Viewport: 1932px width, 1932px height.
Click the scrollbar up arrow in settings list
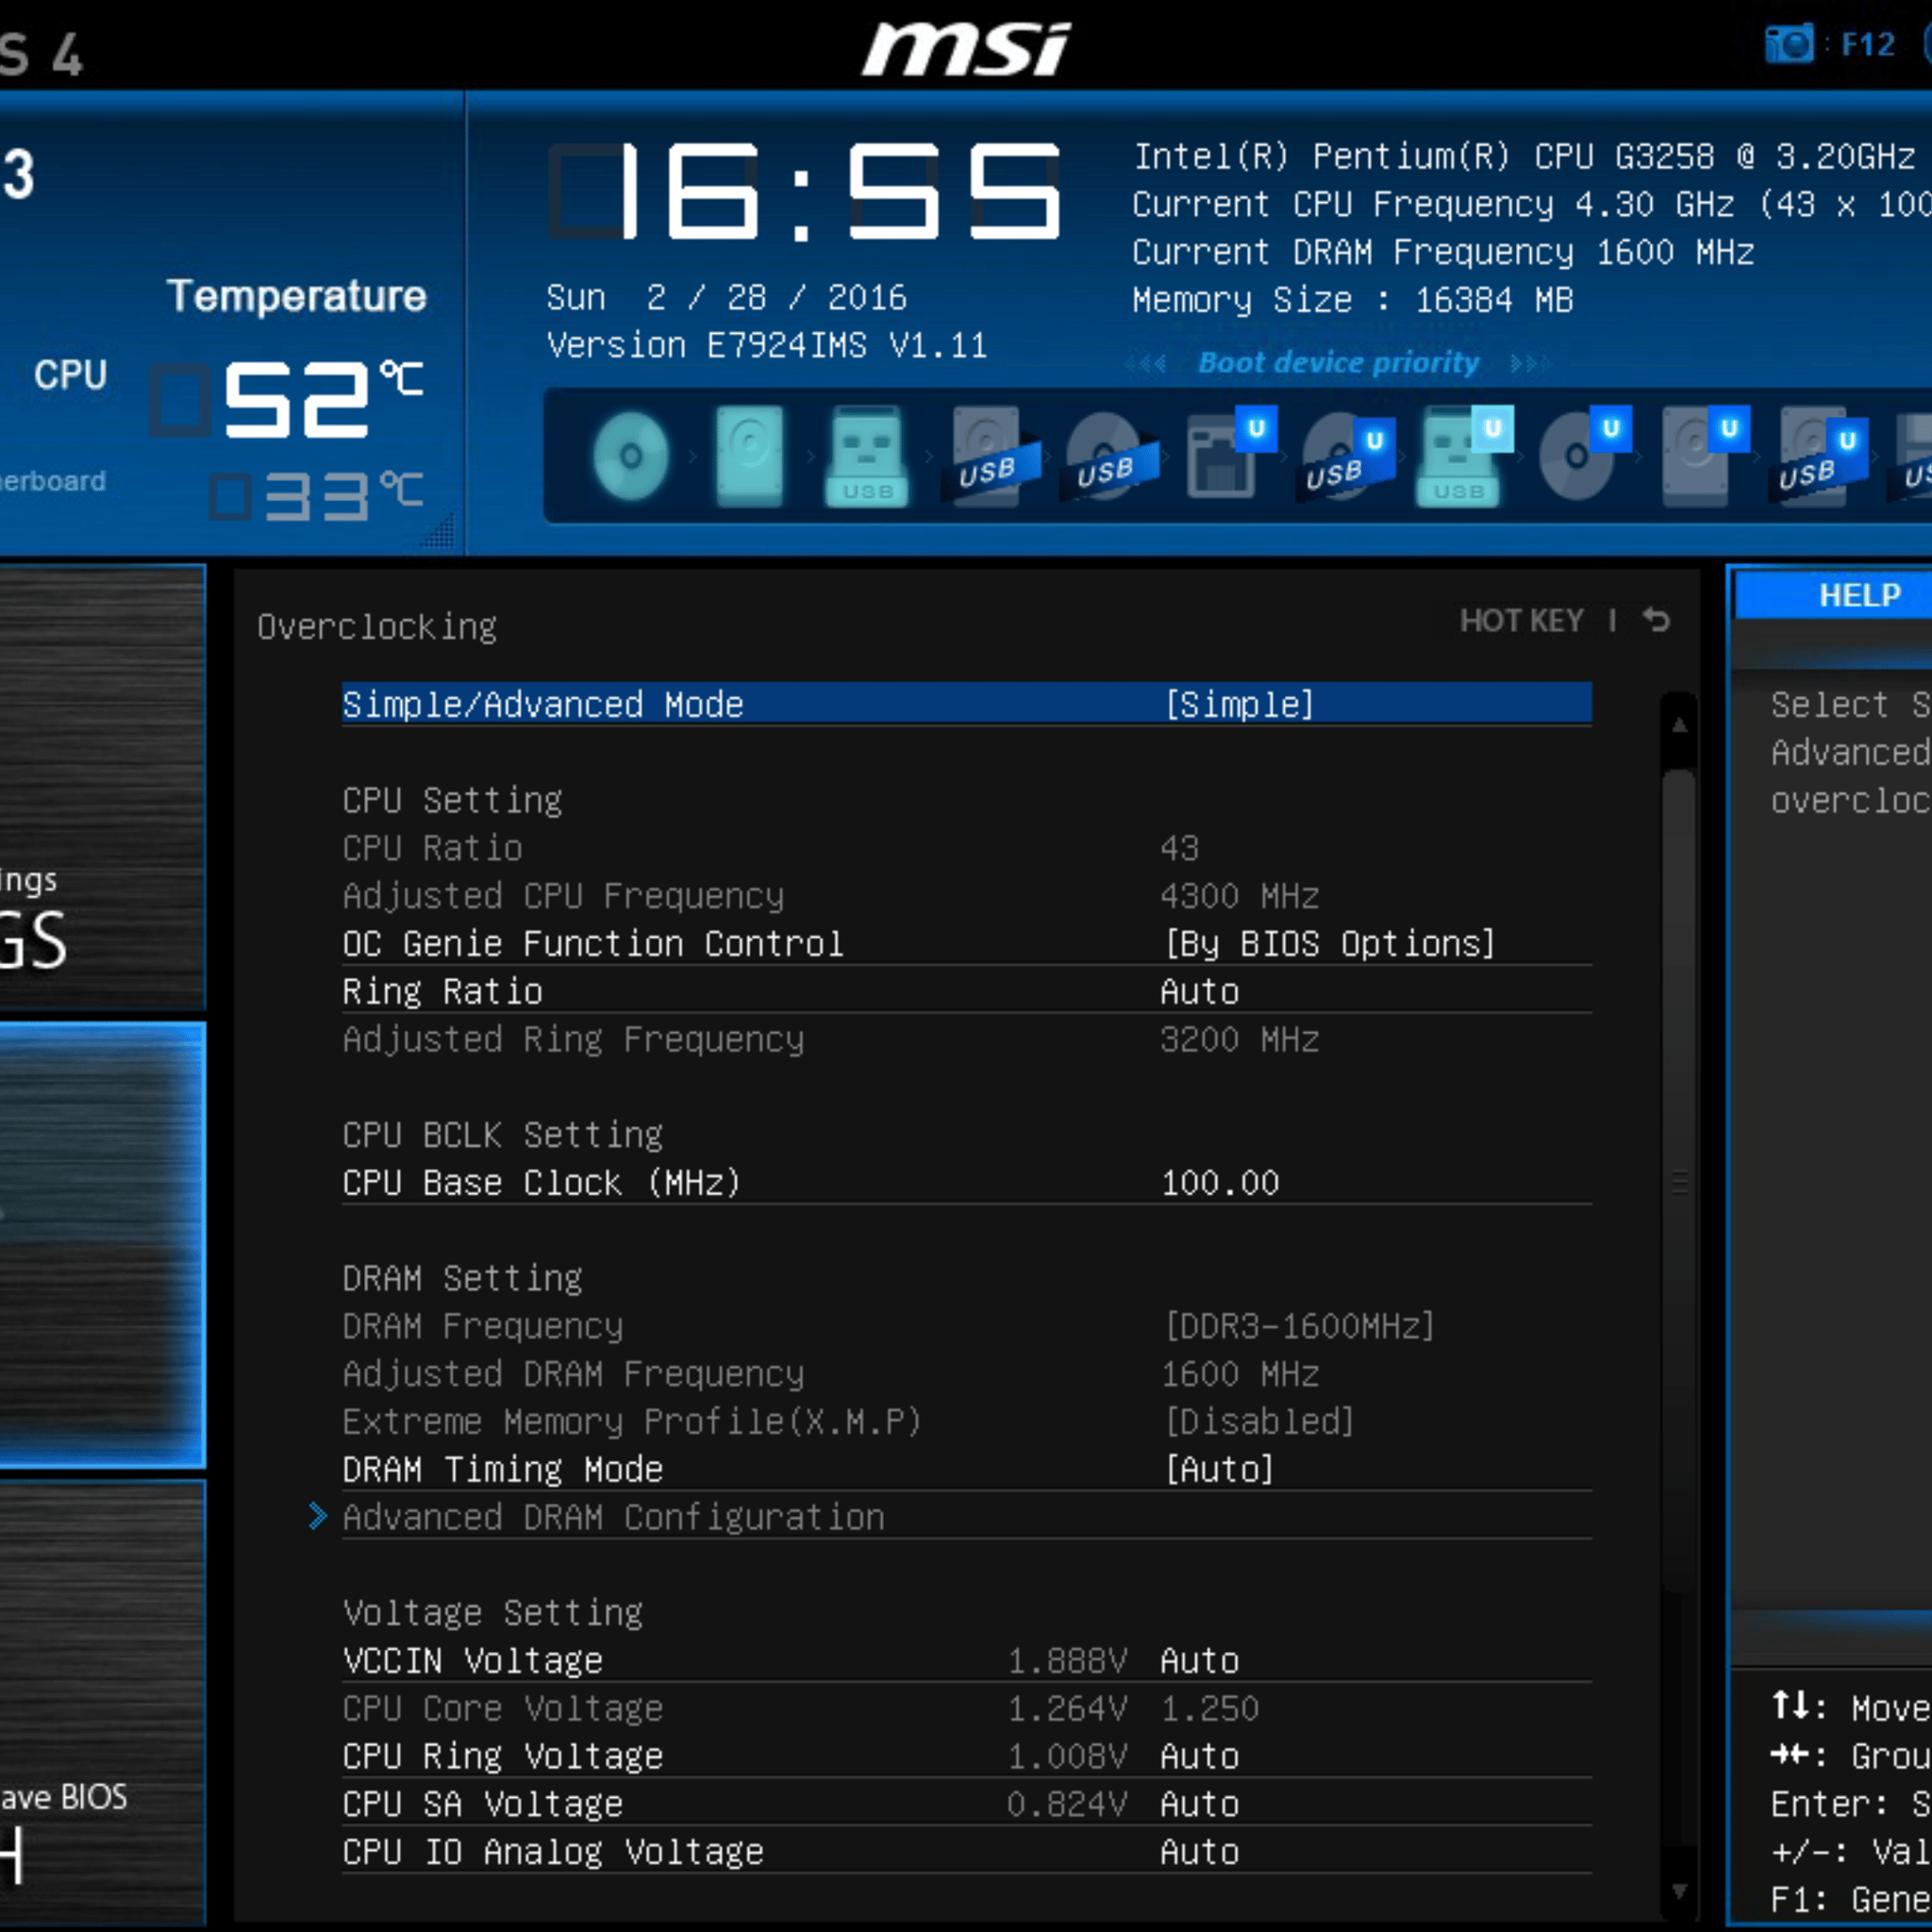1679,726
